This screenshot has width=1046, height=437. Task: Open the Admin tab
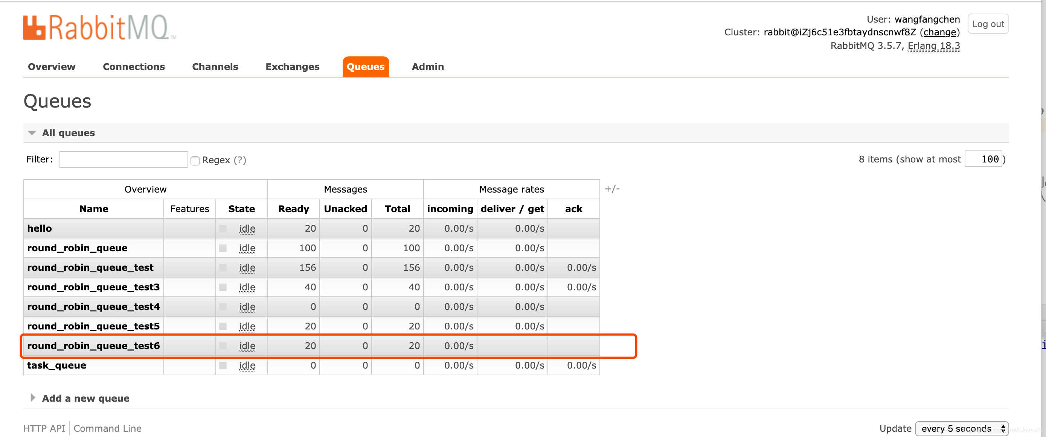pos(428,67)
